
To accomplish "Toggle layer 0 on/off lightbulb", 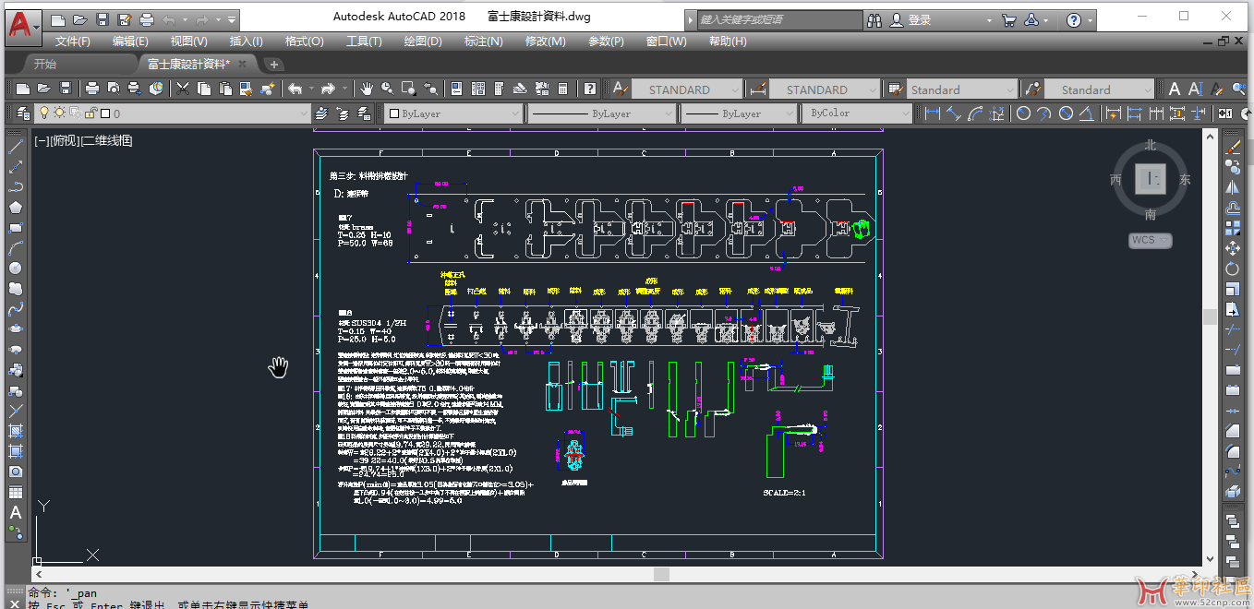I will (43, 113).
